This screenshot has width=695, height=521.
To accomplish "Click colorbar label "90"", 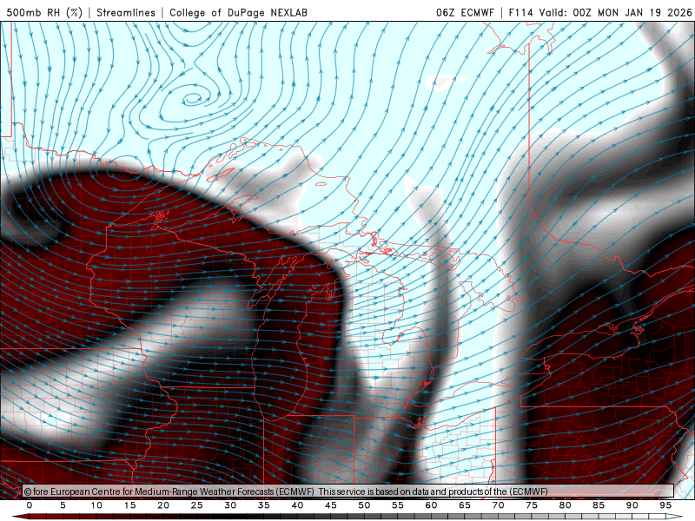I will point(632,505).
